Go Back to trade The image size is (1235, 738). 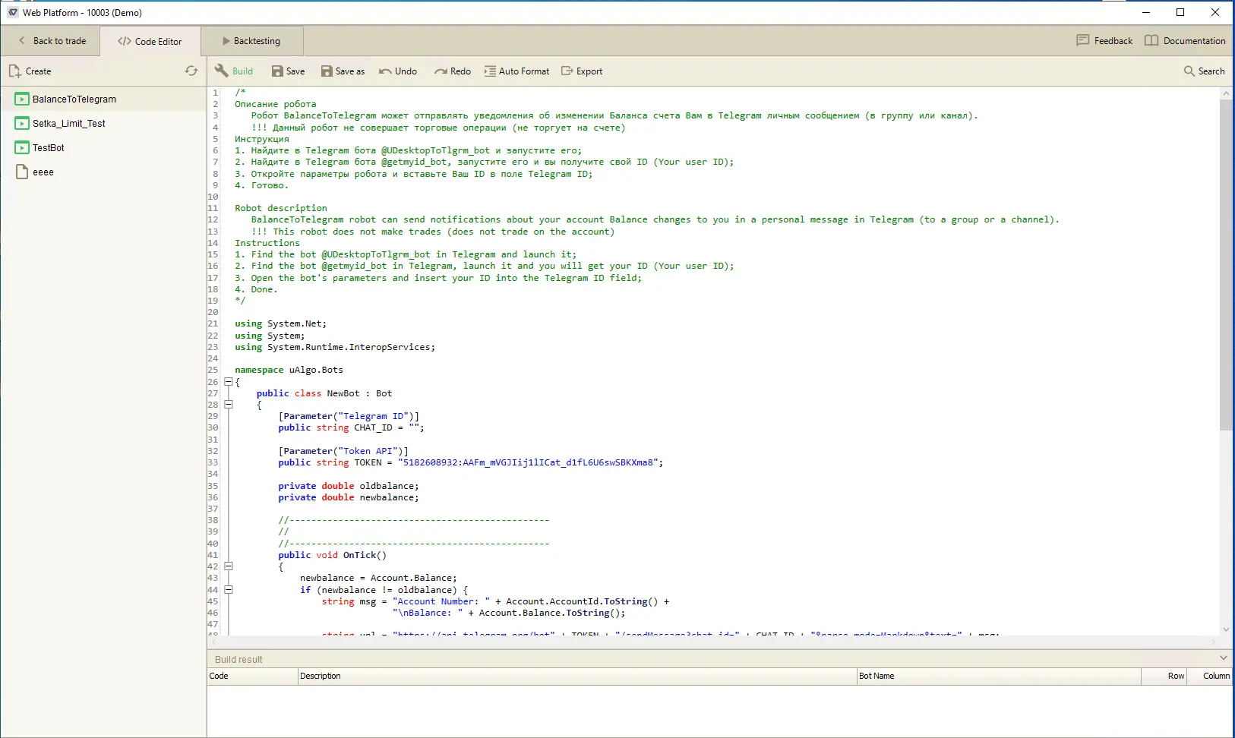coord(52,41)
